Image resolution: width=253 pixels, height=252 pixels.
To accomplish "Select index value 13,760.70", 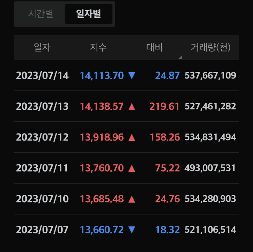I will point(102,168).
